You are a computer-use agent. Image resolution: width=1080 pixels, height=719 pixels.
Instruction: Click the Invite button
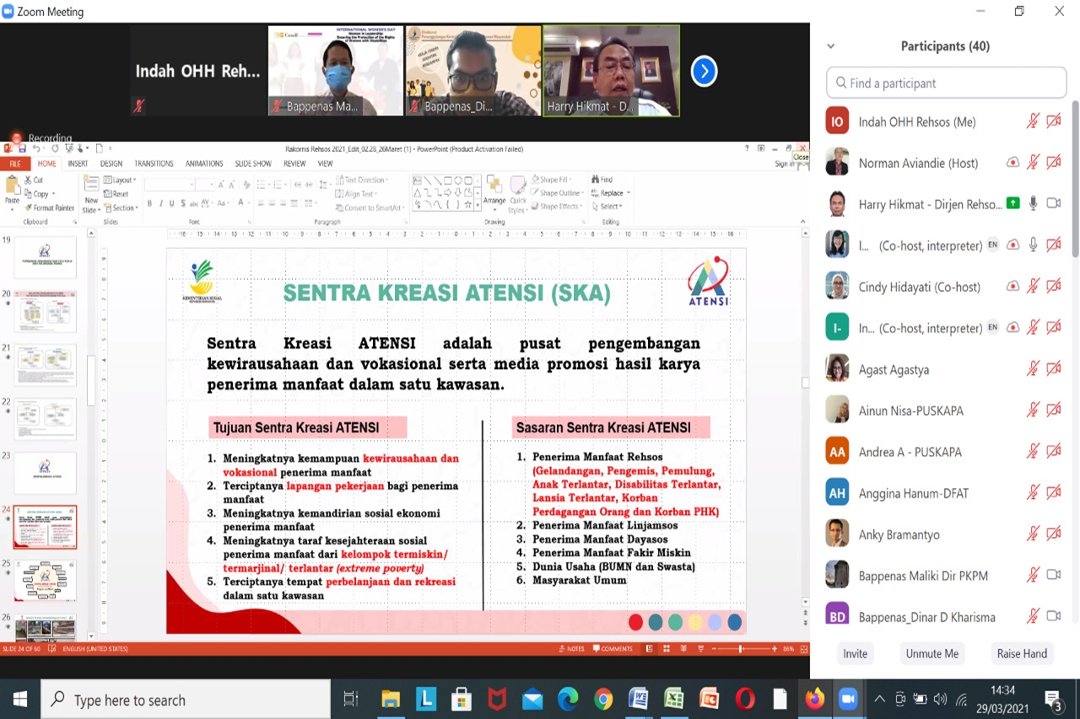(855, 653)
